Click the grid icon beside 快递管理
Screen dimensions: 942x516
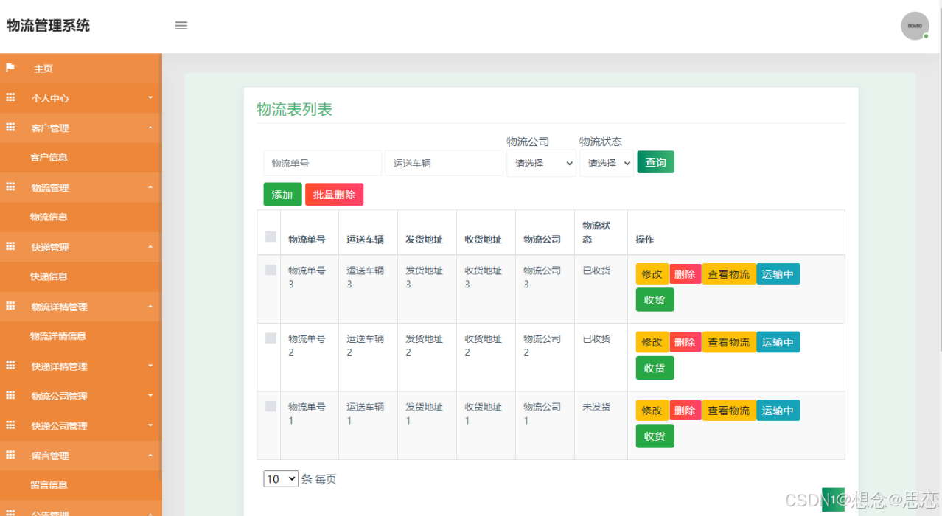click(10, 247)
